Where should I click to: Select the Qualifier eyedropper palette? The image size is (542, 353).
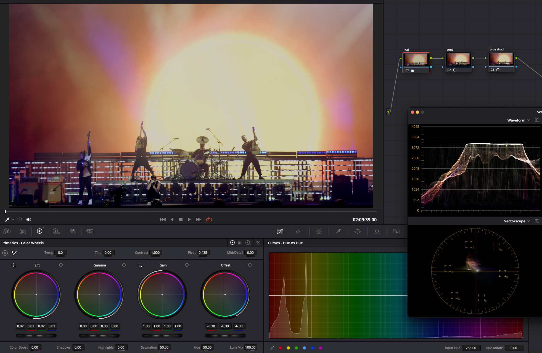[x=338, y=231]
